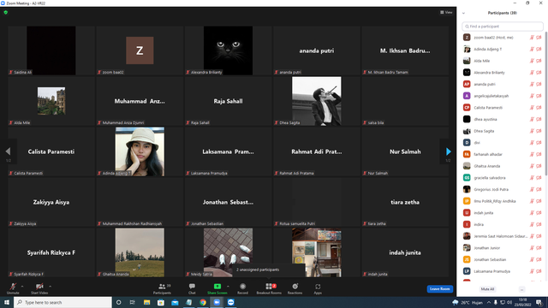Select farhanah alhadar in participants list
Viewport: 548px width, 308px height.
tap(503, 154)
